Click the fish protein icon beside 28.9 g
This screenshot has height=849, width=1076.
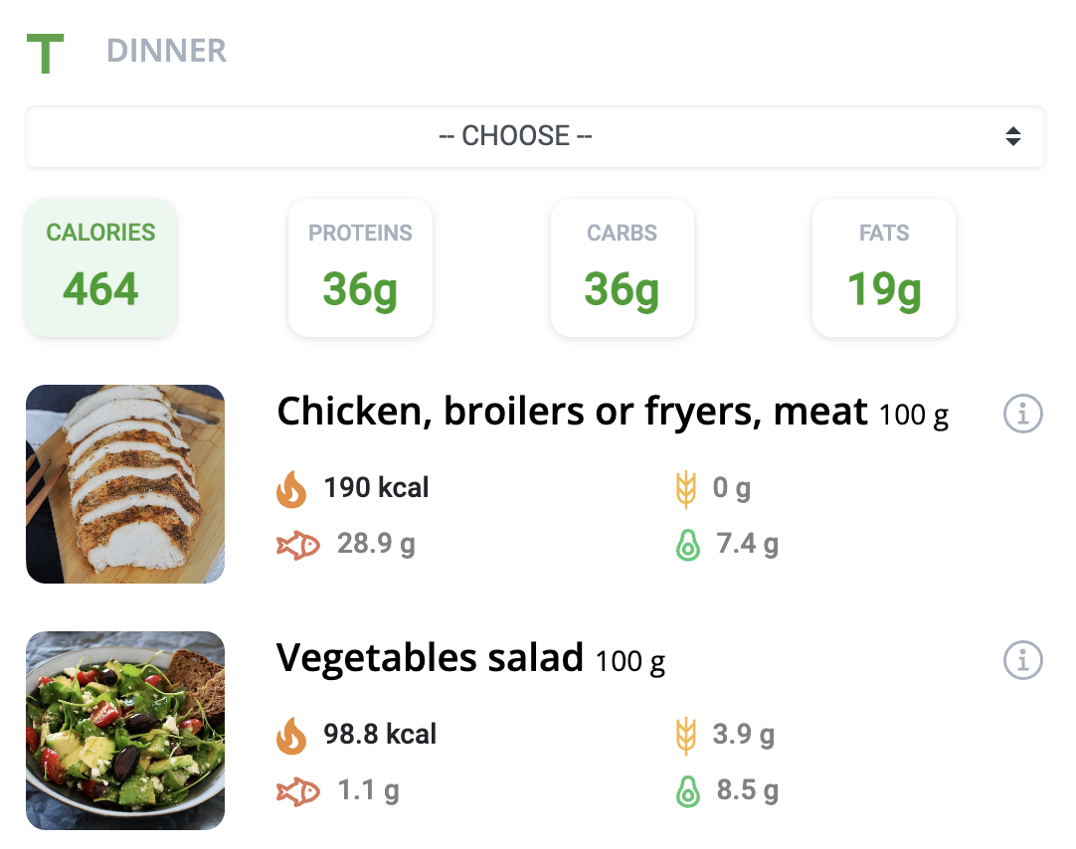pyautogui.click(x=297, y=546)
